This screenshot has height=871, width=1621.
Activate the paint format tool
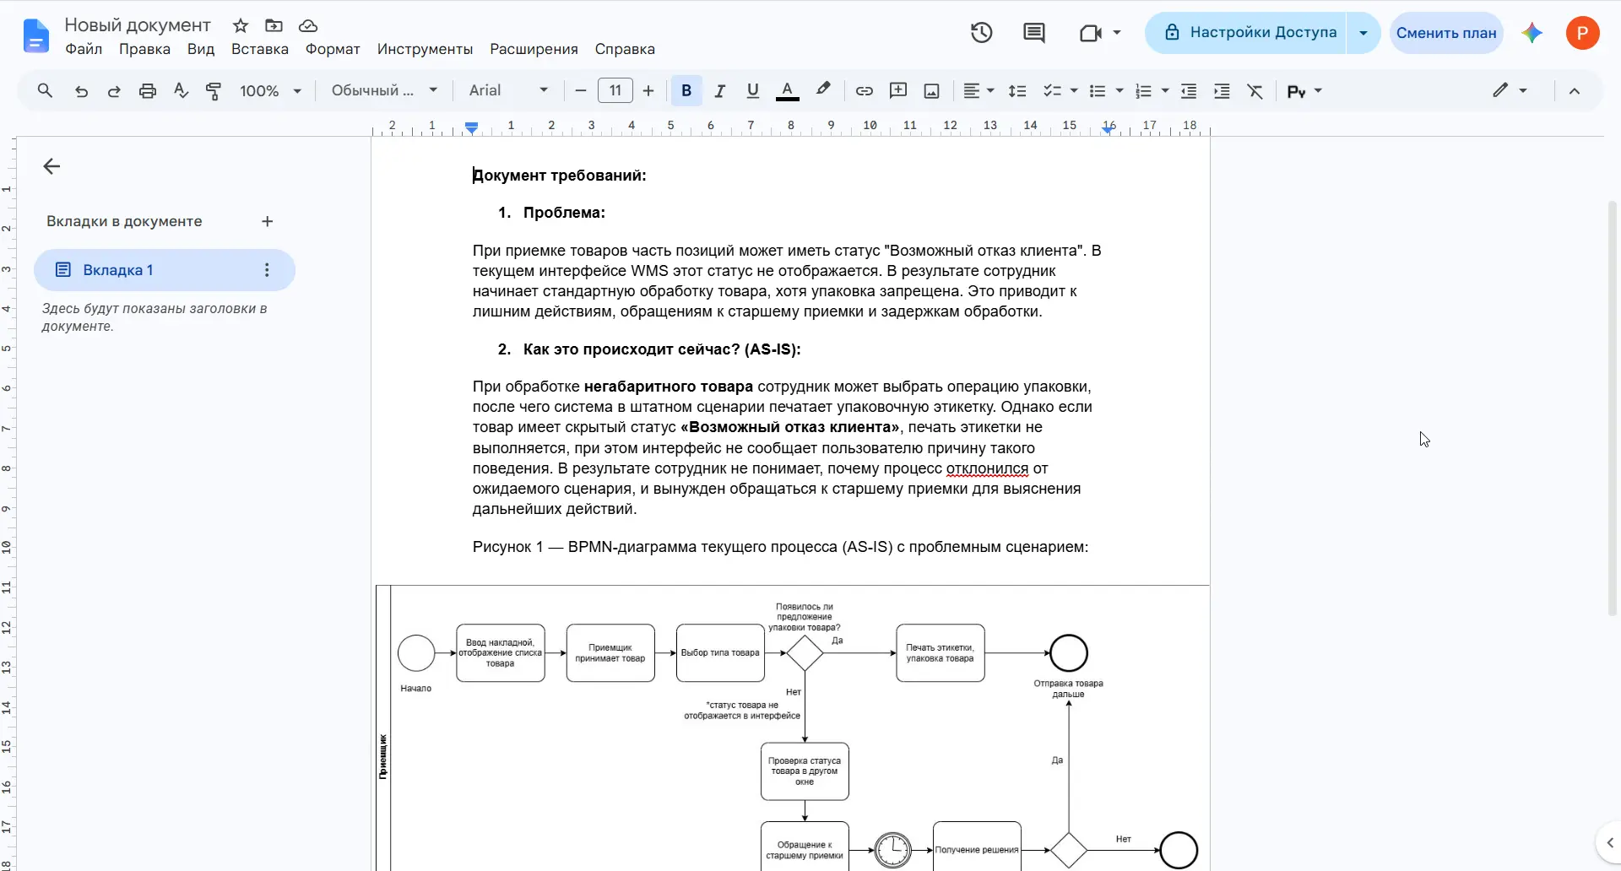pyautogui.click(x=214, y=90)
